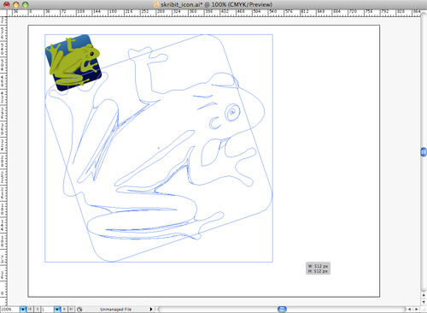427x313 pixels.
Task: Click the scroll down arrow
Action: 424,302
